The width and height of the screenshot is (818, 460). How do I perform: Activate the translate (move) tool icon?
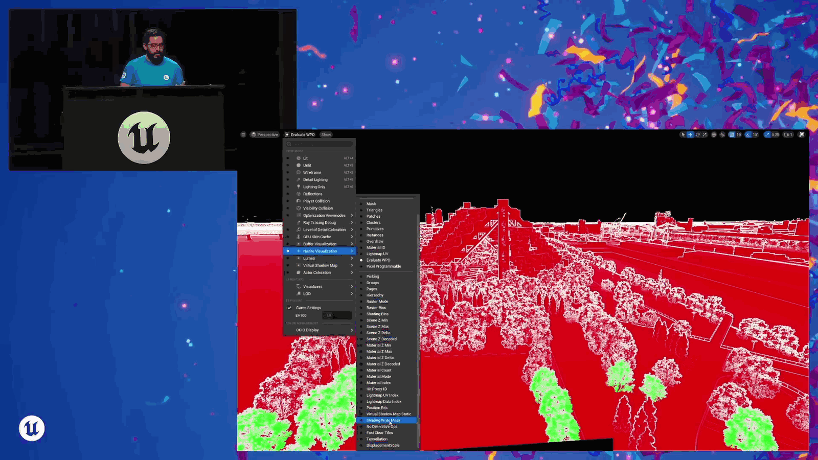tap(690, 135)
